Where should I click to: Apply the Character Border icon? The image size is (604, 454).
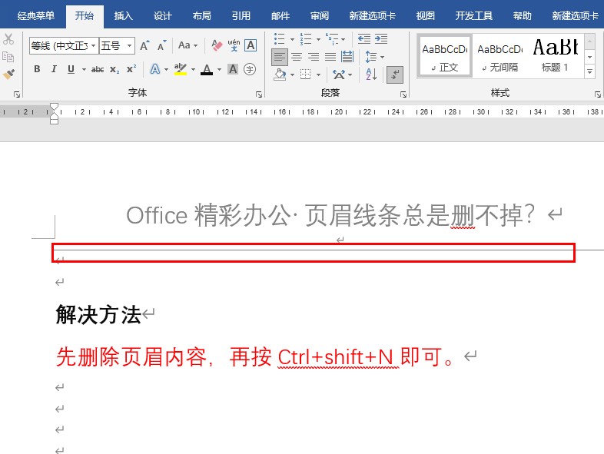tap(251, 45)
